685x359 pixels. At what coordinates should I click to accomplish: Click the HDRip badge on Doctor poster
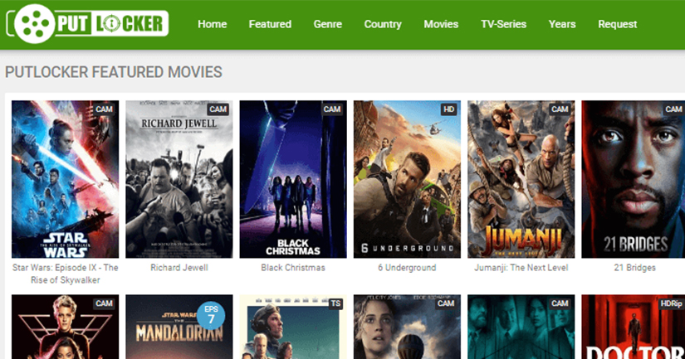672,303
